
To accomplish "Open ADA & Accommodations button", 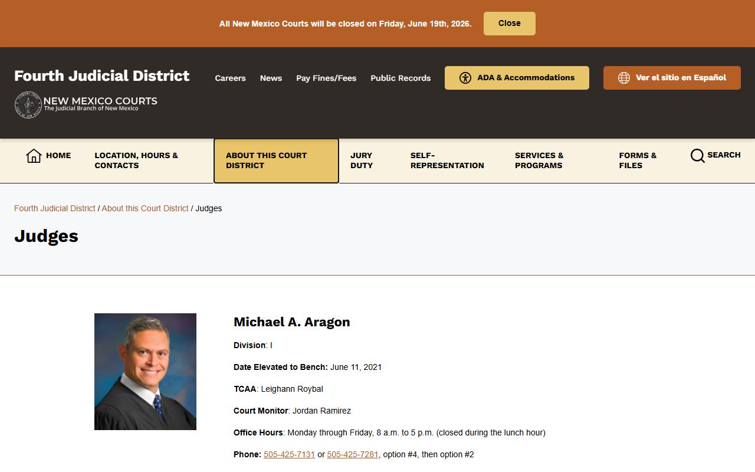I will click(517, 78).
